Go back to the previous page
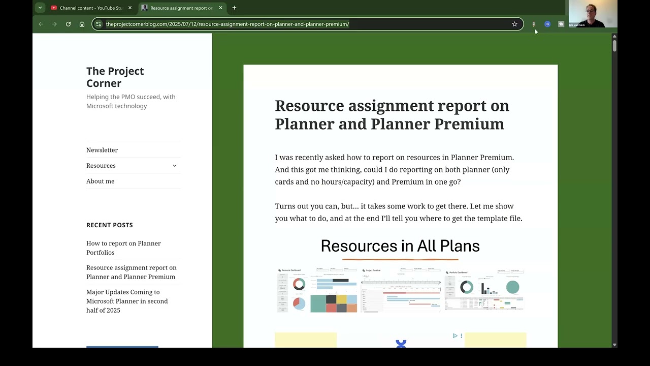The width and height of the screenshot is (650, 366). point(41,24)
